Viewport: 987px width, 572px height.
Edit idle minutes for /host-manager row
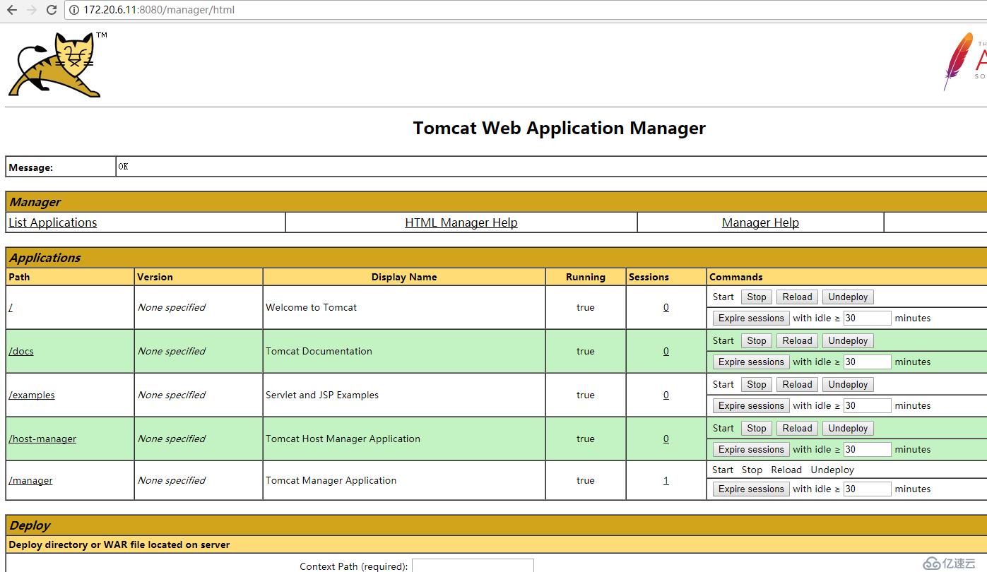click(868, 450)
